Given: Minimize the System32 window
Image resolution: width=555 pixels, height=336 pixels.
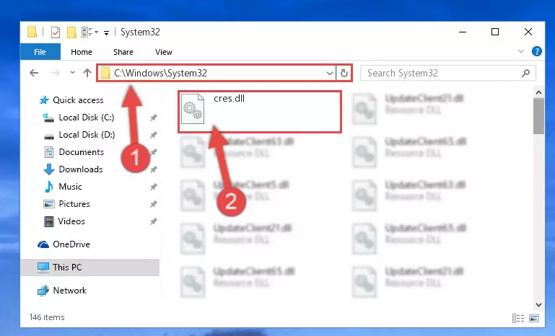Looking at the screenshot, I should coord(463,32).
